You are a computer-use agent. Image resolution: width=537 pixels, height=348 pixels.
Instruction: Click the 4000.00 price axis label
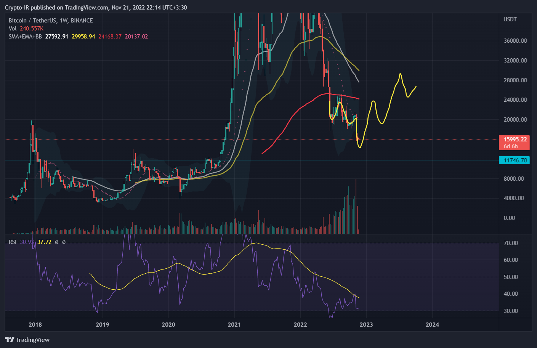tap(514, 198)
